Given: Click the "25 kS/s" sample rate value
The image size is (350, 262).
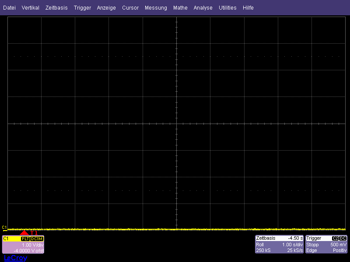Looking at the screenshot, I should [x=295, y=250].
